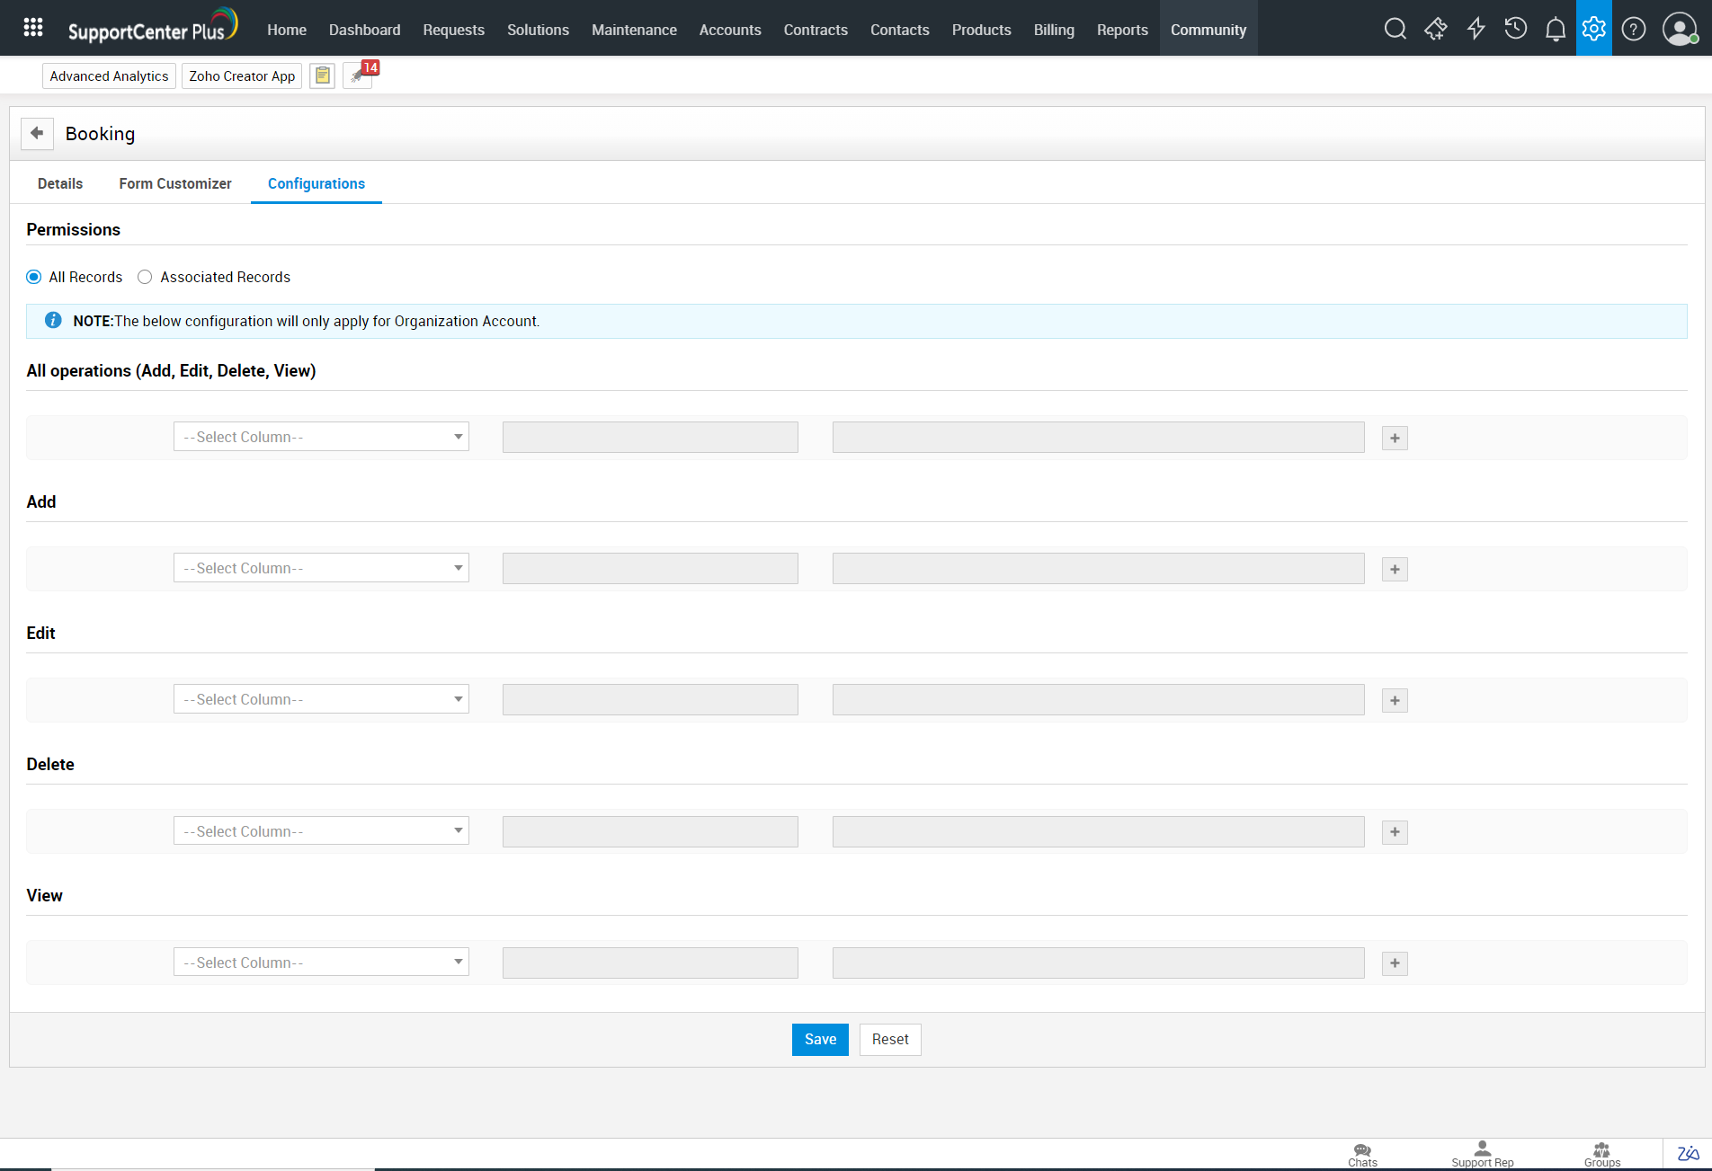Expand Select Column dropdown under Add

tap(321, 568)
